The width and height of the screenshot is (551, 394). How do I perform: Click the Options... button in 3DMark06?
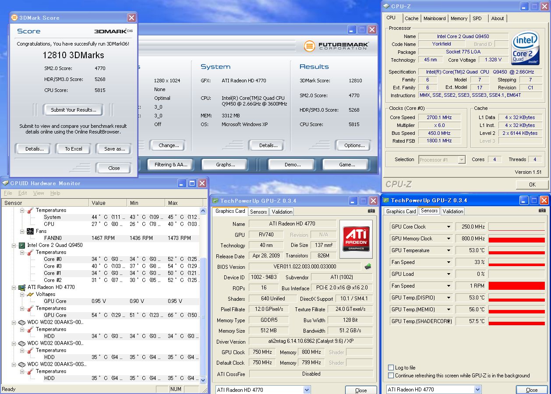pos(354,145)
